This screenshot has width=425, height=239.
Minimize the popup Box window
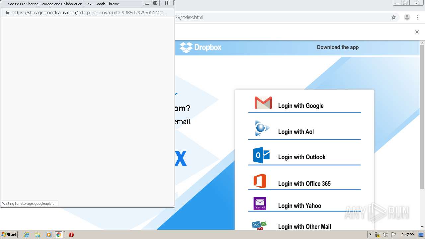[147, 3]
